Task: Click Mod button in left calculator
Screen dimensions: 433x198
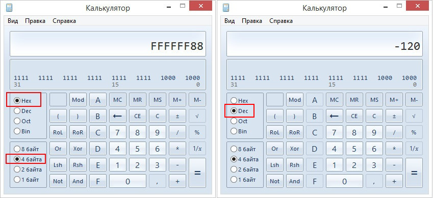Action: [78, 100]
